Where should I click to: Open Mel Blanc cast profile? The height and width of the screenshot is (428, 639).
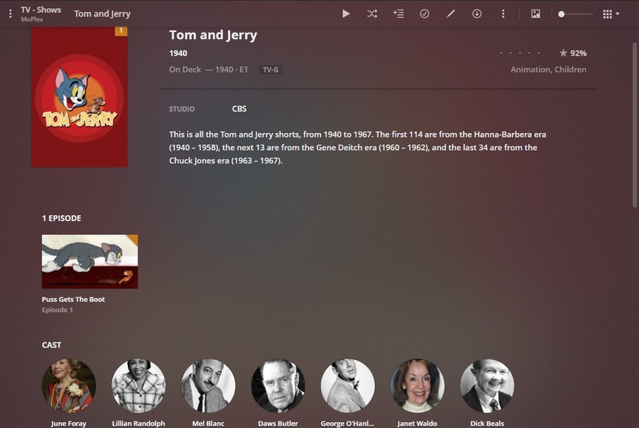pos(209,386)
